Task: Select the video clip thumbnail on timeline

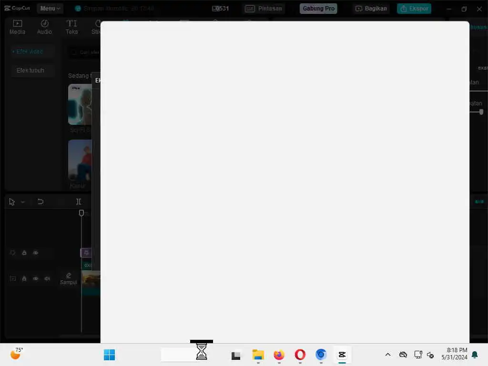Action: [x=91, y=279]
